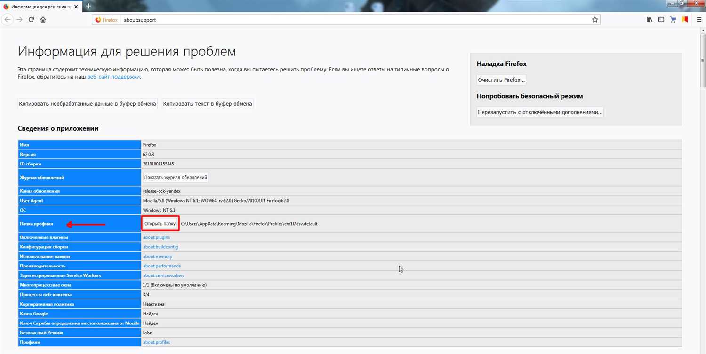Open the Library icon in toolbar
706x354 pixels.
coord(650,20)
